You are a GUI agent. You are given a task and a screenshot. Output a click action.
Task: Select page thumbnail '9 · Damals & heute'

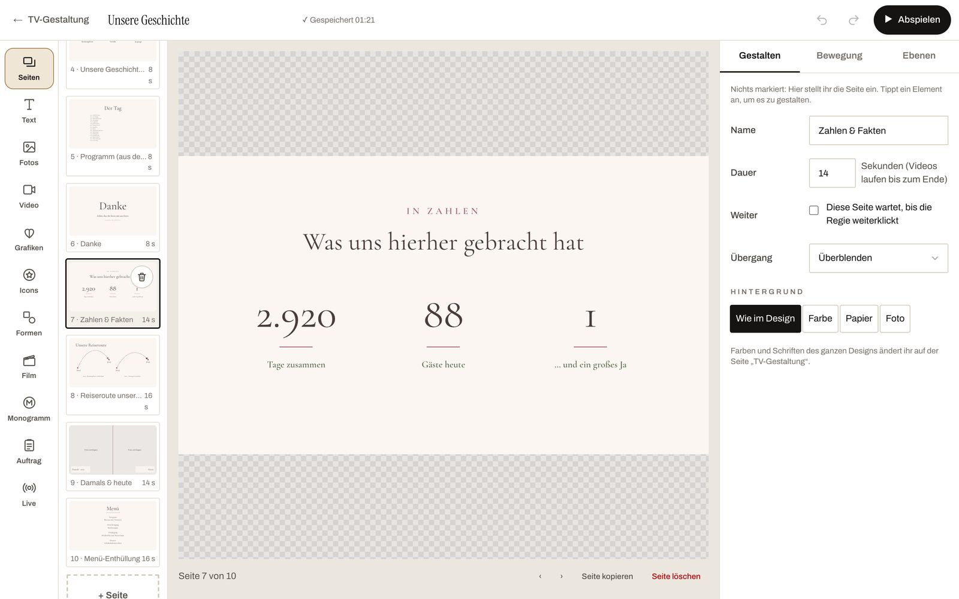[x=113, y=456]
